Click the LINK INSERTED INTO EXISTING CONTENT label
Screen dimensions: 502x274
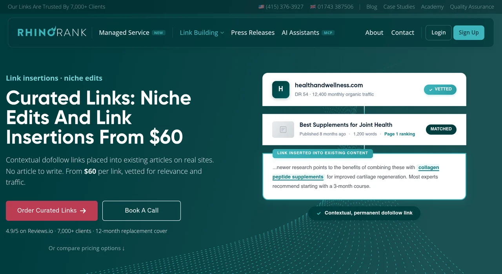point(322,153)
